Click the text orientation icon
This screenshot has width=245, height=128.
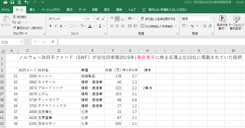[x=130, y=19]
